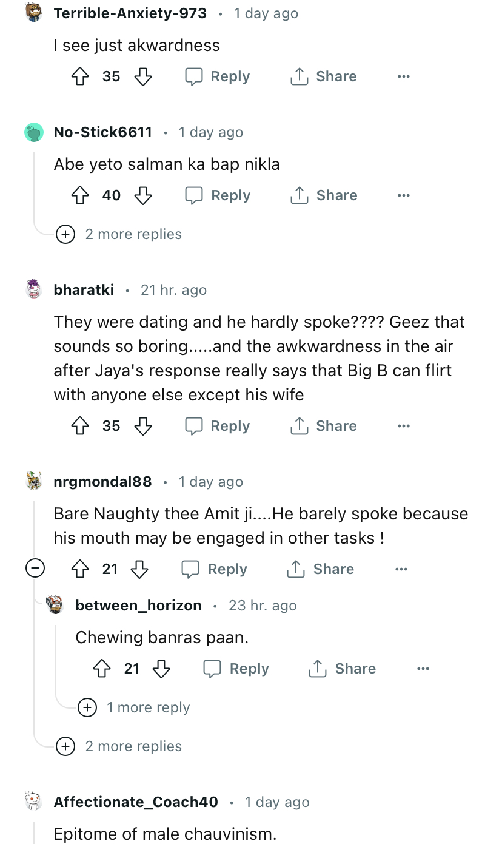The height and width of the screenshot is (844, 502).
Task: Open more options on bharatki's comment
Action: pos(404,426)
